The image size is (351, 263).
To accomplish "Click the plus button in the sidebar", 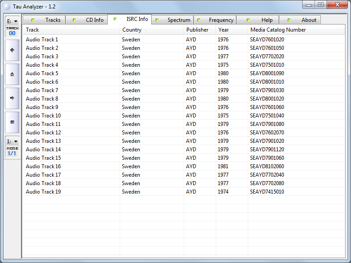I will [x=12, y=50].
